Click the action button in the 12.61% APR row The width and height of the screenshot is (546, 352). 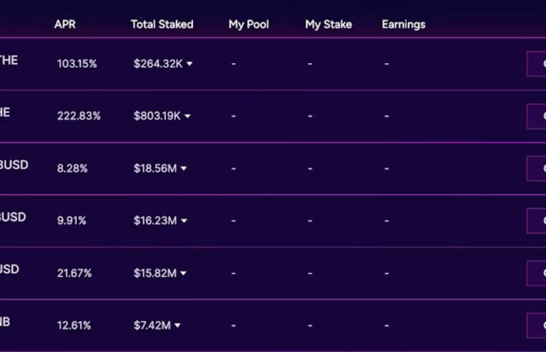[x=536, y=326]
